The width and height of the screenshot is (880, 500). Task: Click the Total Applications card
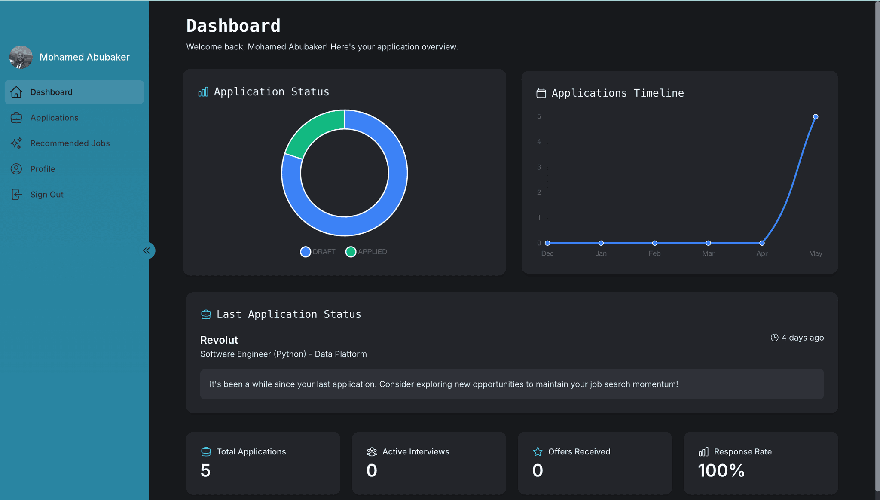(x=263, y=463)
